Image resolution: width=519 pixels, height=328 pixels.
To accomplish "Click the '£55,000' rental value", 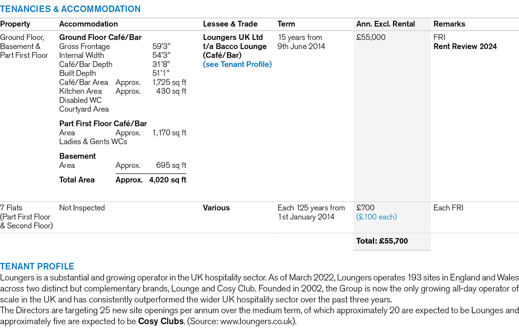I will pyautogui.click(x=371, y=38).
